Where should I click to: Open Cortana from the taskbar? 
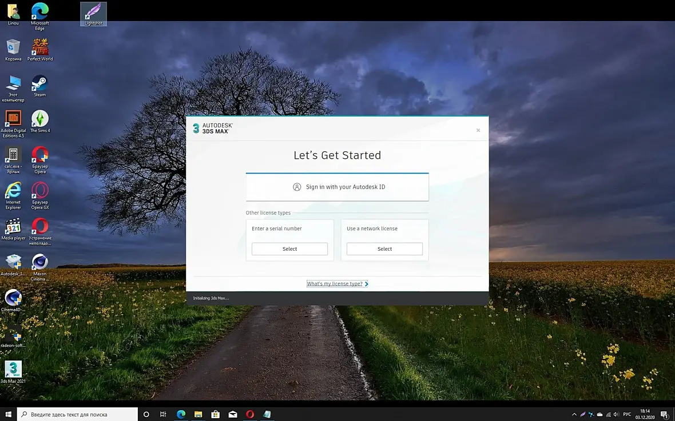pyautogui.click(x=146, y=414)
